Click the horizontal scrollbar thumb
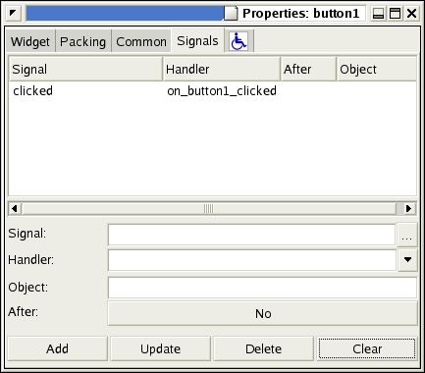The image size is (425, 373). (208, 208)
